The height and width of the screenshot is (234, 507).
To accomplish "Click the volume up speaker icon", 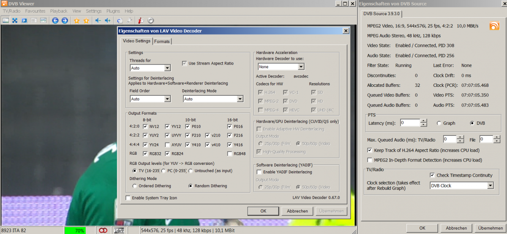I will 107,20.
